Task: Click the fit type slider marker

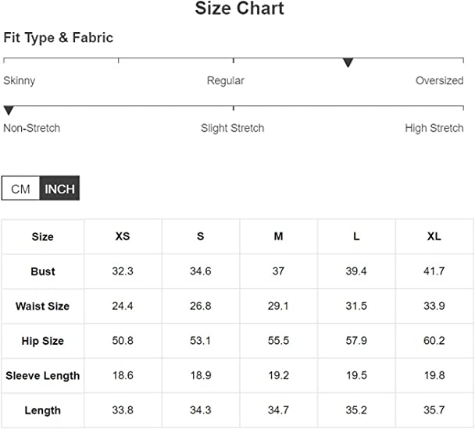Action: tap(348, 62)
